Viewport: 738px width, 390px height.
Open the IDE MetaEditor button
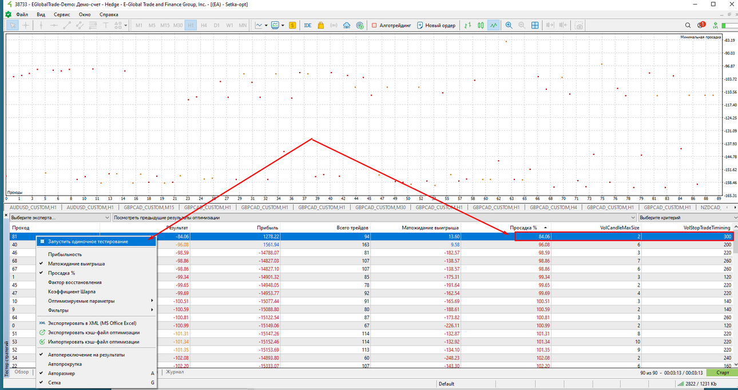[308, 25]
